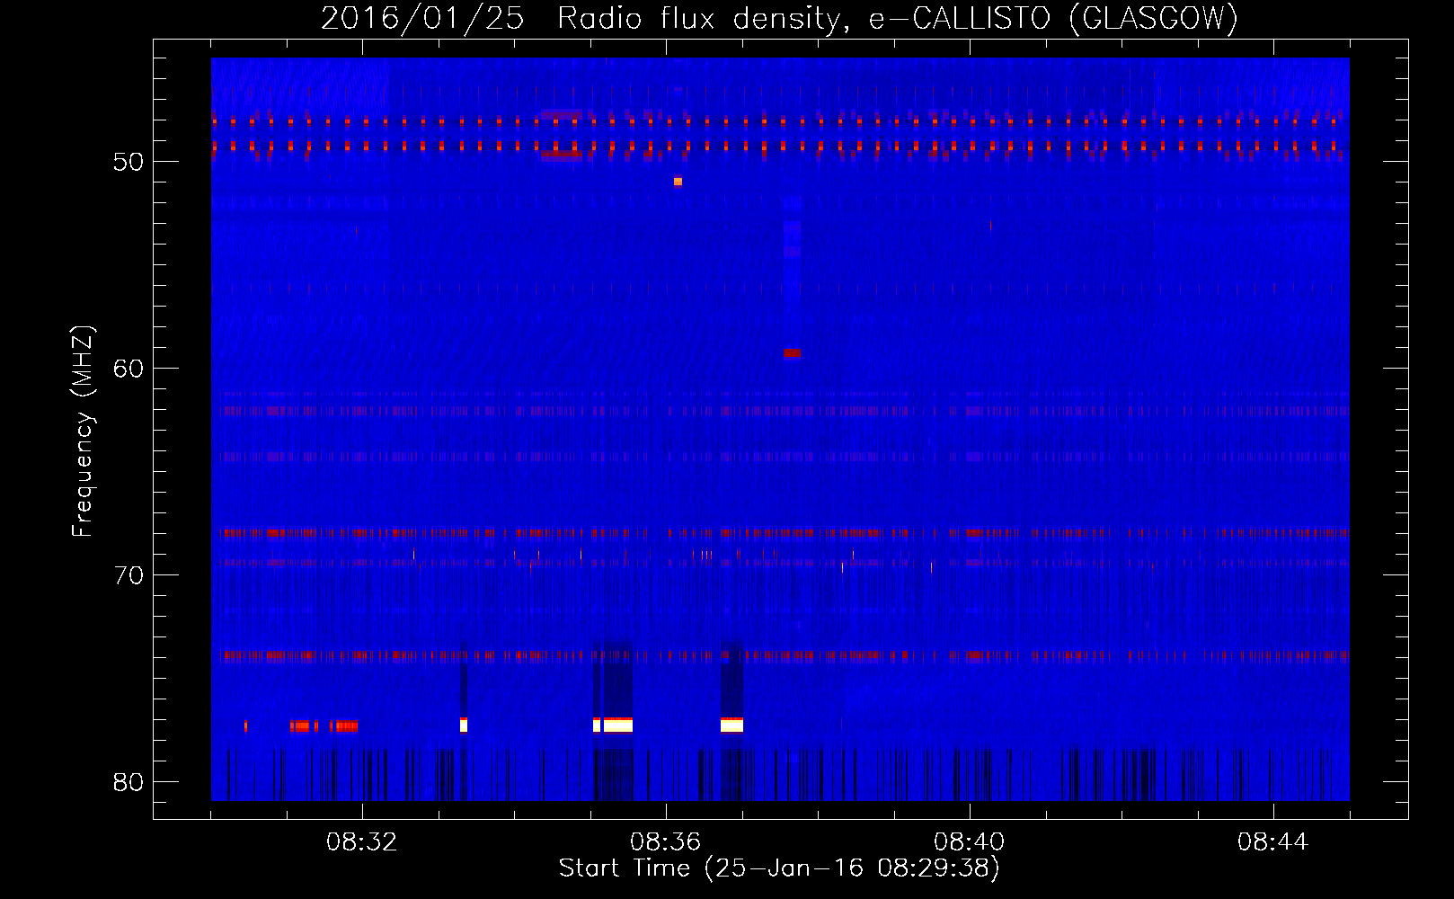The width and height of the screenshot is (1454, 899).
Task: Click the plot title mentioning e-CALLISTO (GLASGOW)
Action: [779, 18]
